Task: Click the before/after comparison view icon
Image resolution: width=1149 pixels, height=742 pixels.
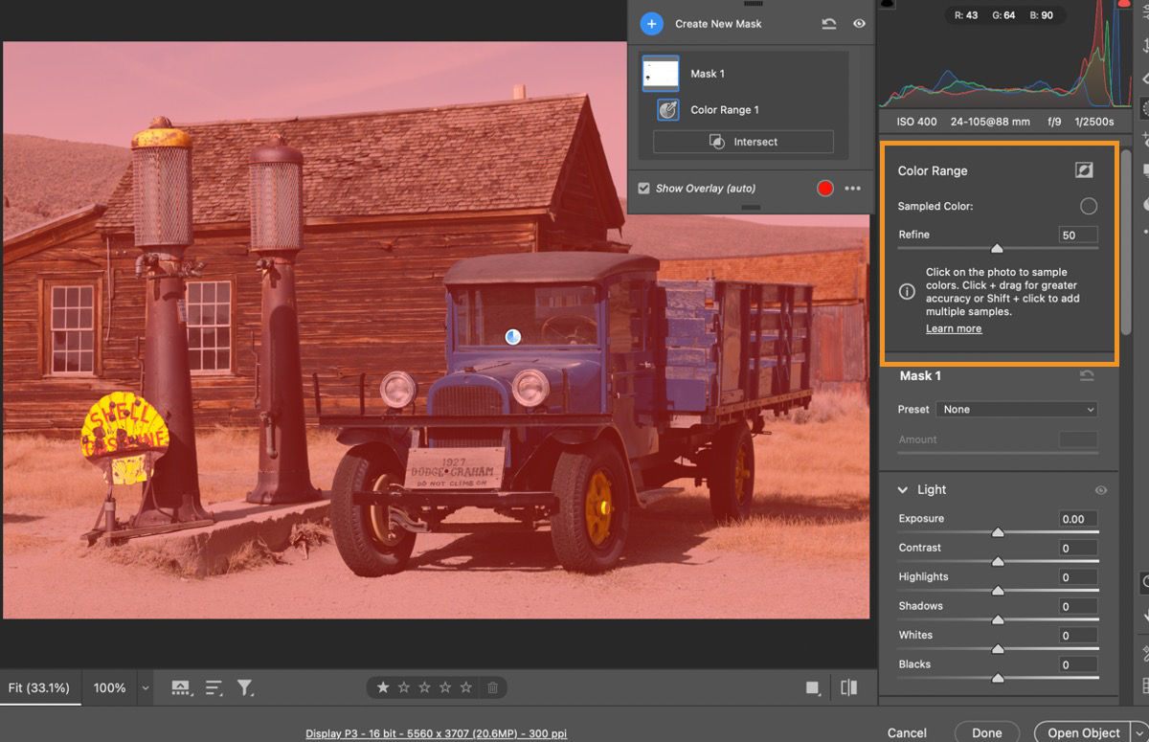Action: click(x=848, y=687)
